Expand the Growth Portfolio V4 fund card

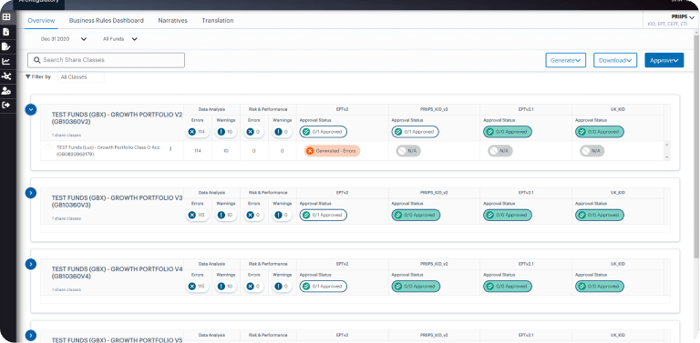[31, 264]
